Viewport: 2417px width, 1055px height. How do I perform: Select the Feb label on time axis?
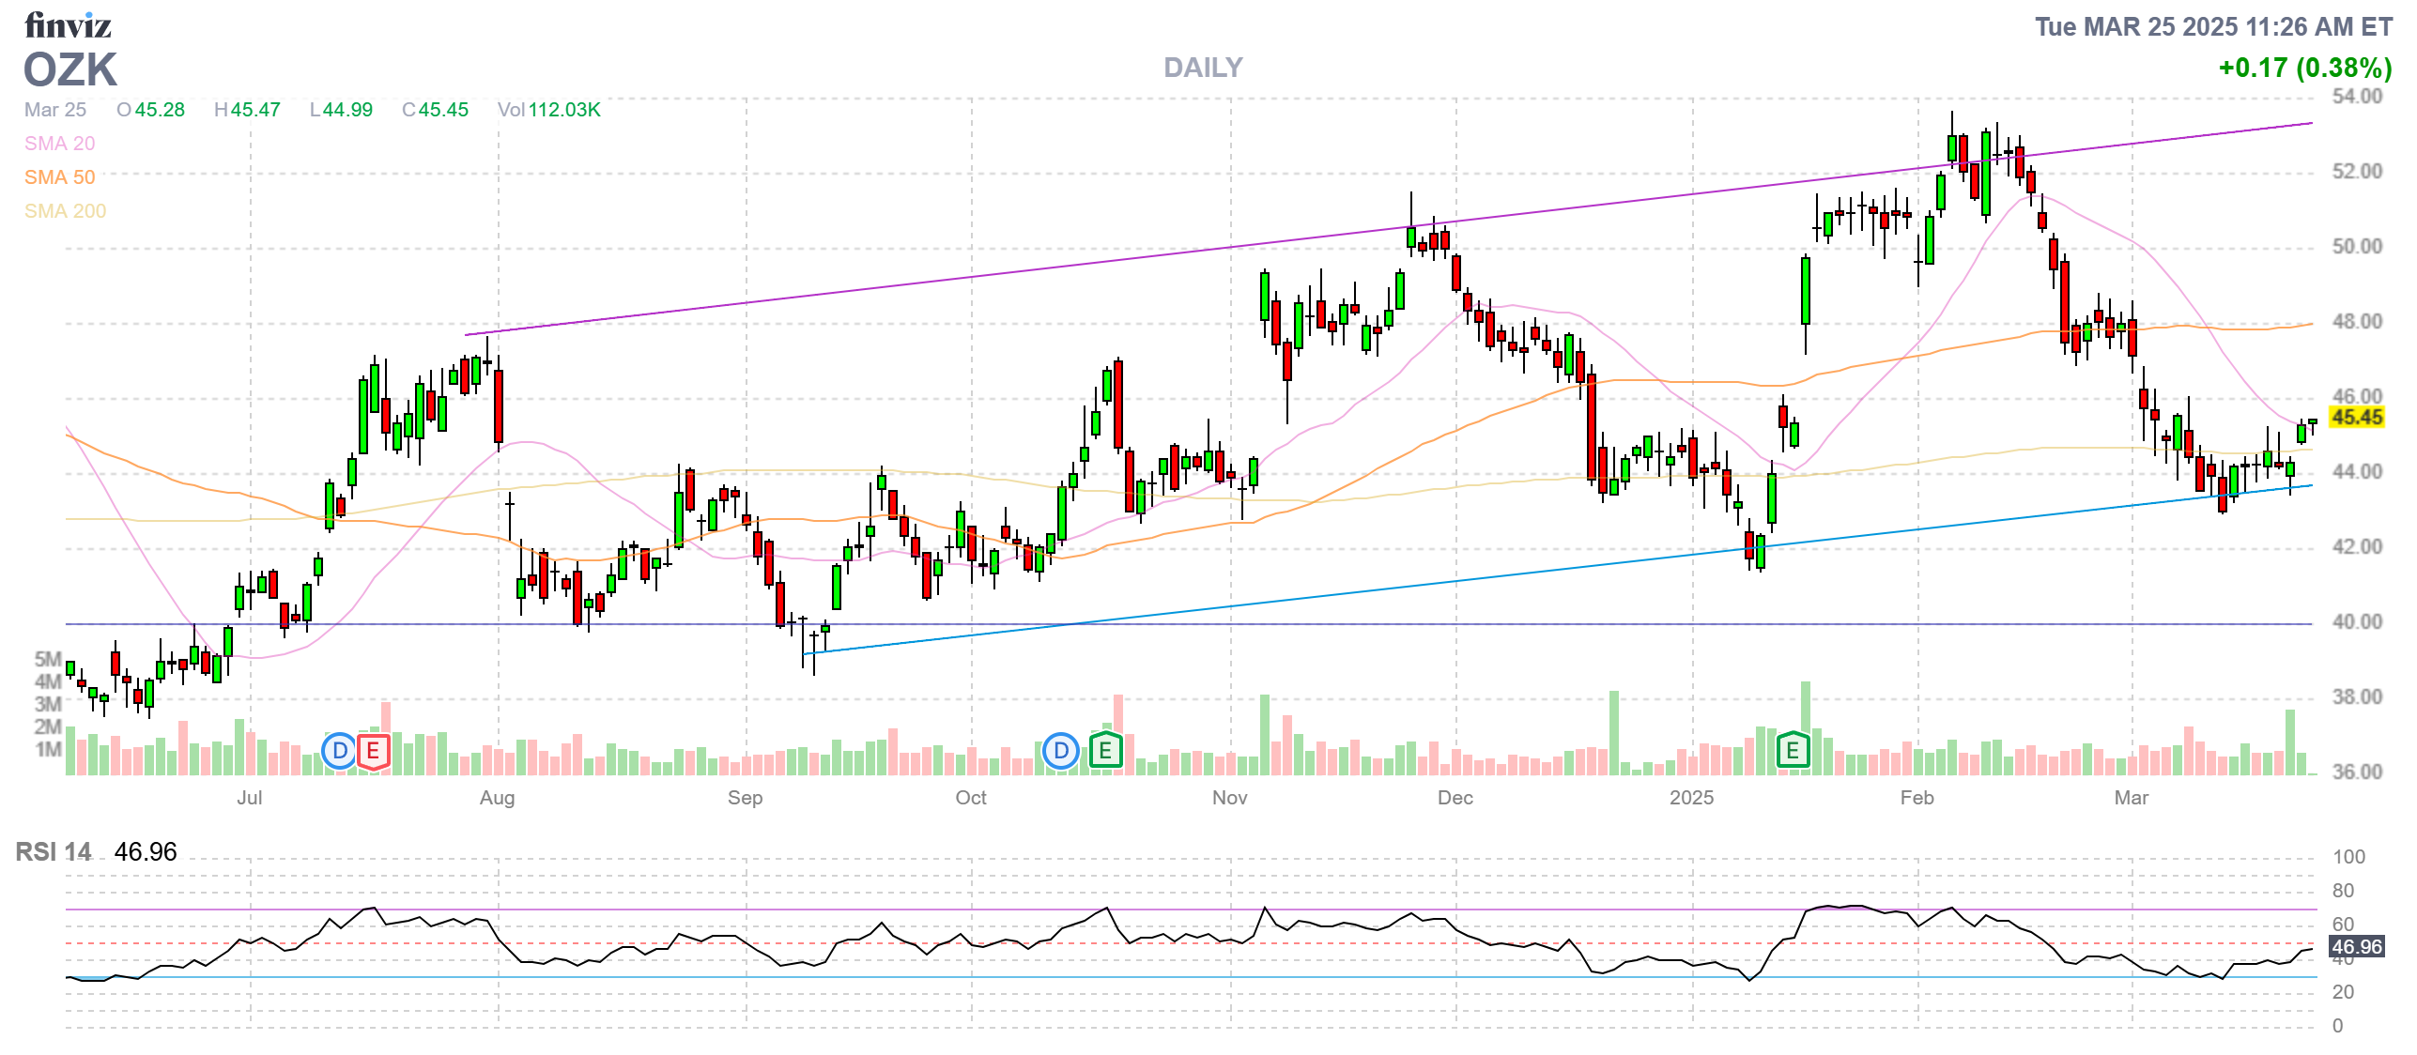(x=1917, y=798)
